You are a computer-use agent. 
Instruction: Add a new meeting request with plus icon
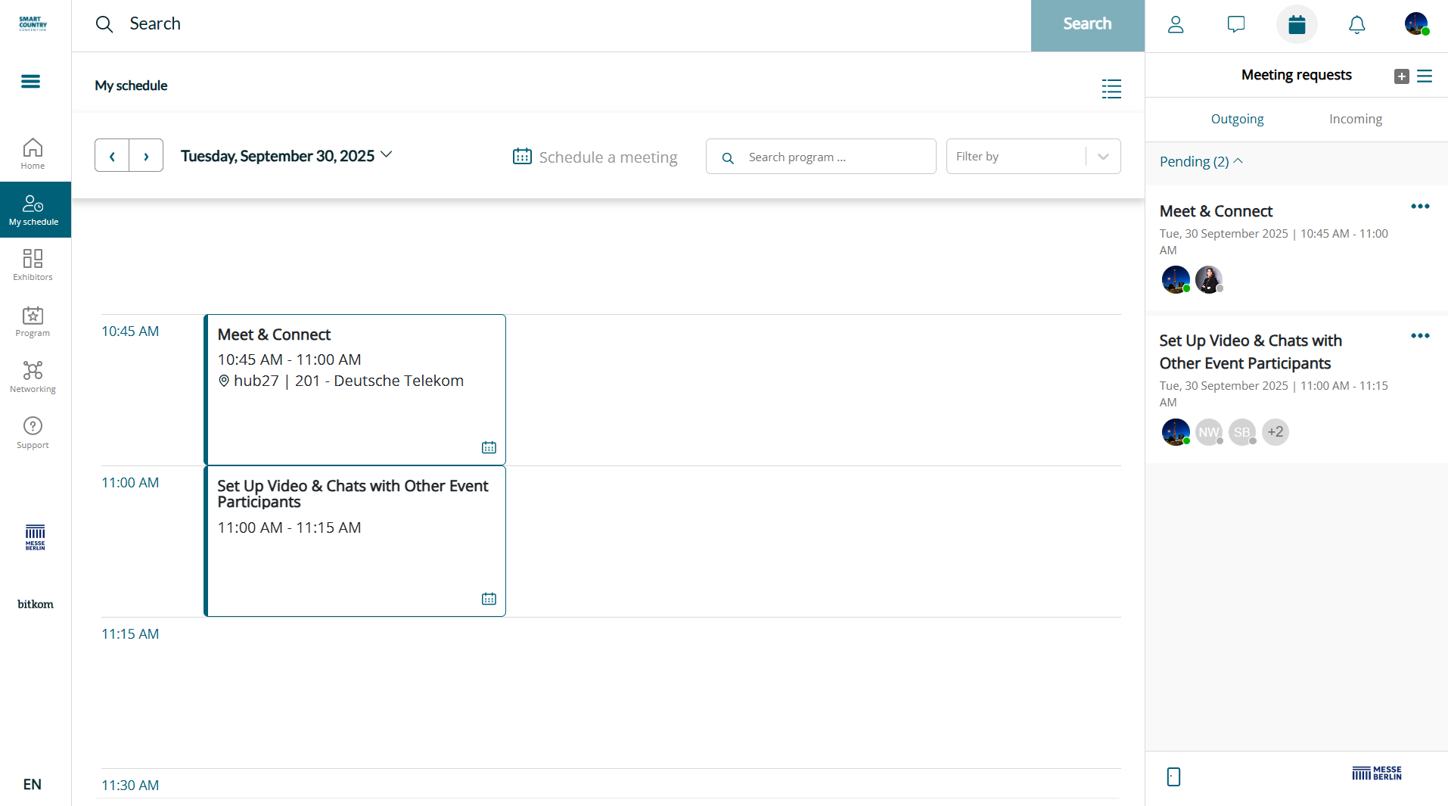point(1402,76)
